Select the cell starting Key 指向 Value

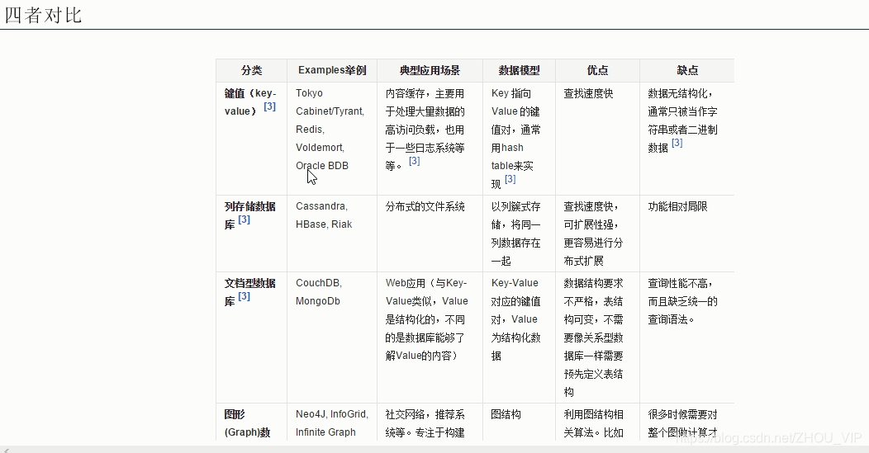pos(519,139)
